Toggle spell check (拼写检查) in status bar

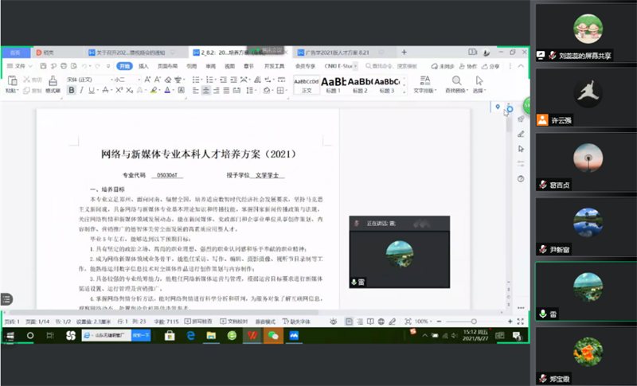click(x=201, y=321)
